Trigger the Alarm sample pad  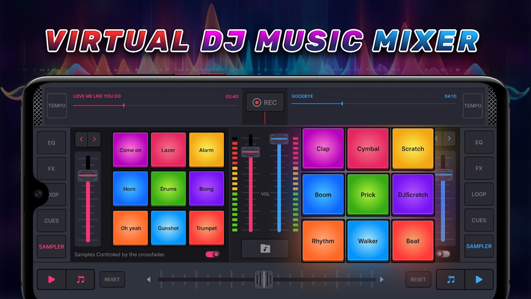pos(206,150)
